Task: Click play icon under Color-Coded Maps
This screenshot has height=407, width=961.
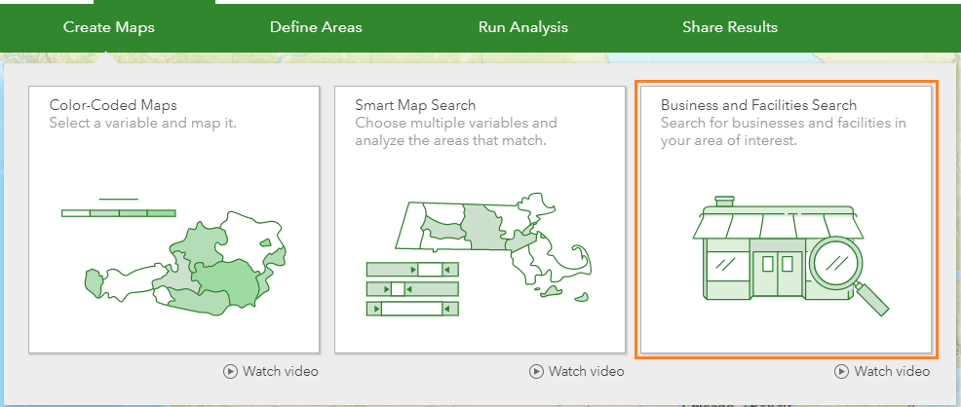Action: click(230, 371)
